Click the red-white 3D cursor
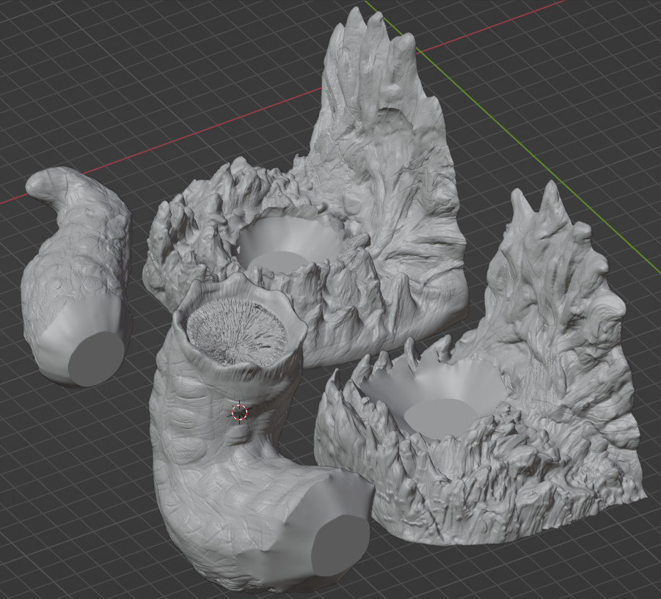Screen dimensions: 661x599 239,412
